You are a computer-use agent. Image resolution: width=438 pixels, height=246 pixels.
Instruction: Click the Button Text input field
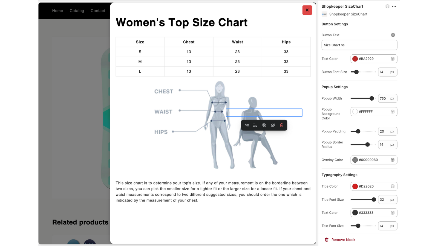pyautogui.click(x=359, y=45)
